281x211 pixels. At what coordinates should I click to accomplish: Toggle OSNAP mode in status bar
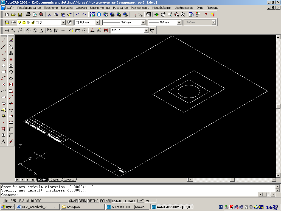point(117,201)
